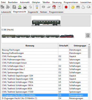
Task: Click the large green passenger car preview image
Action: point(46,21)
